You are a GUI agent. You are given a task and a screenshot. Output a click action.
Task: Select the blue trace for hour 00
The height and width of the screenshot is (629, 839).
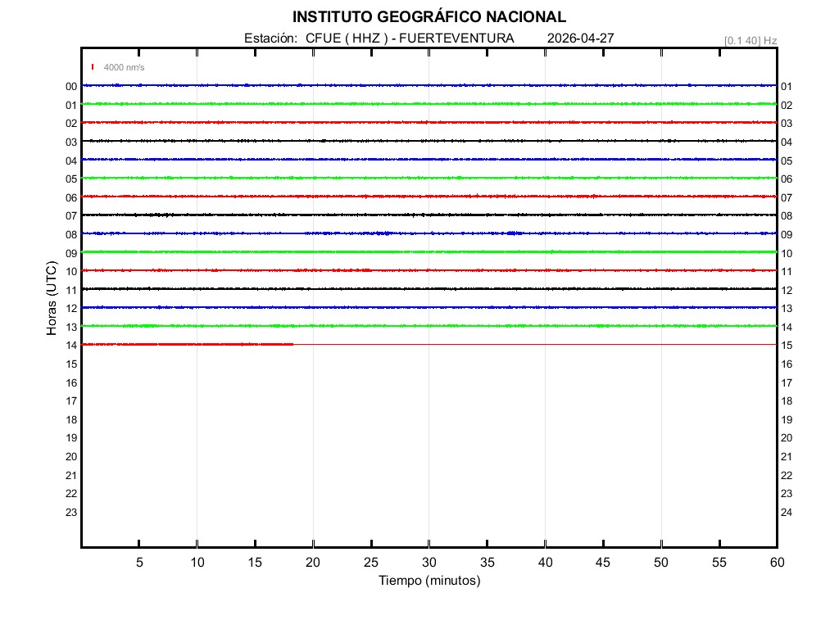pos(429,85)
